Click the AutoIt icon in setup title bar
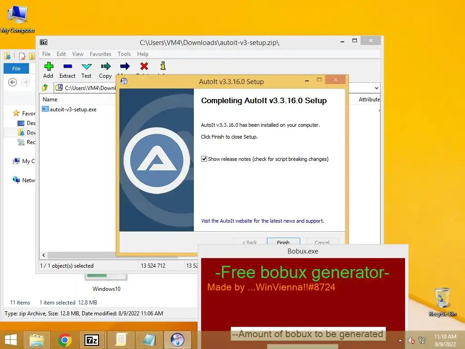465x349 pixels. coord(124,81)
